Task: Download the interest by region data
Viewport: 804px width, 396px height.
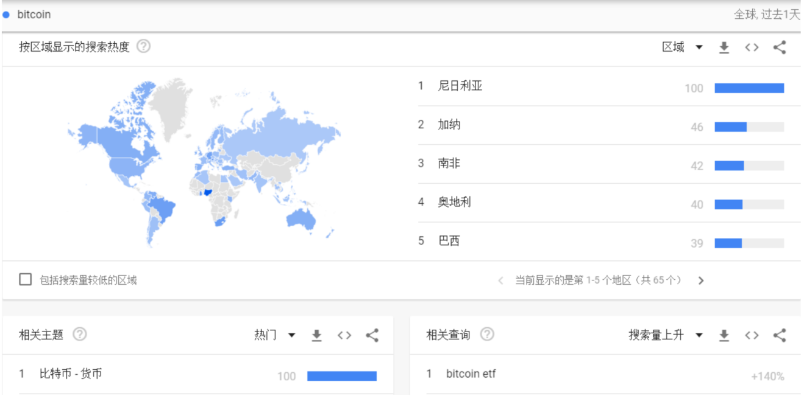Action: (x=724, y=47)
